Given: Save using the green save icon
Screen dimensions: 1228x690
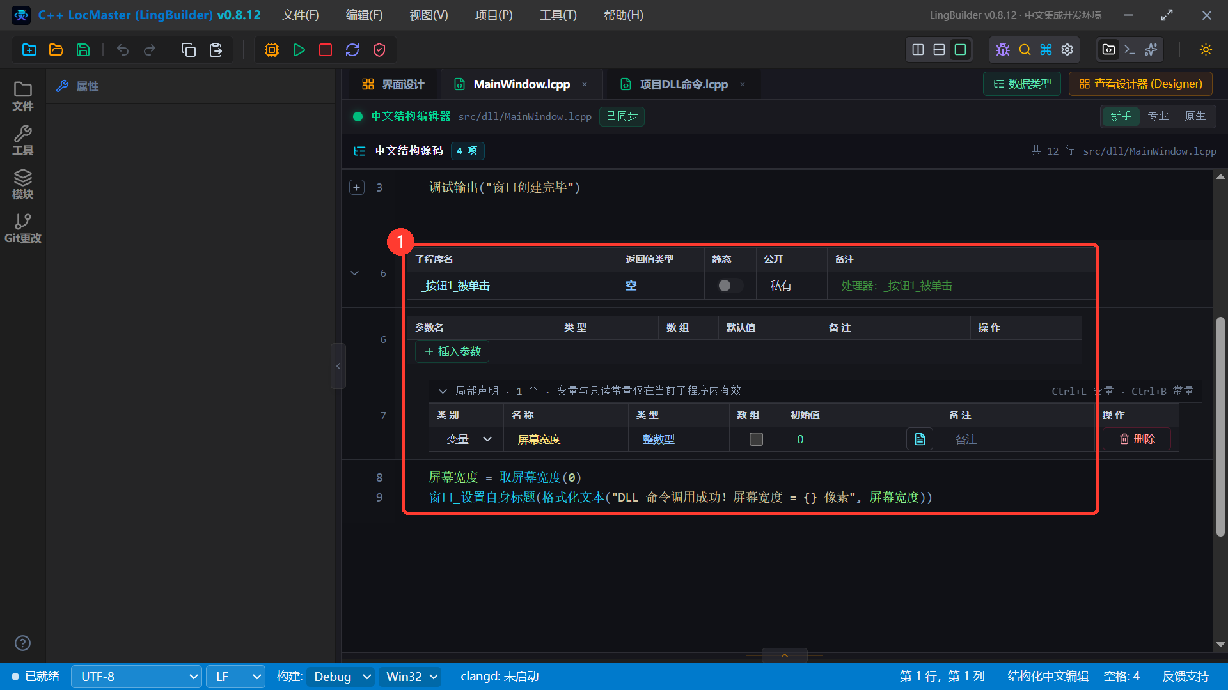Looking at the screenshot, I should [x=83, y=50].
